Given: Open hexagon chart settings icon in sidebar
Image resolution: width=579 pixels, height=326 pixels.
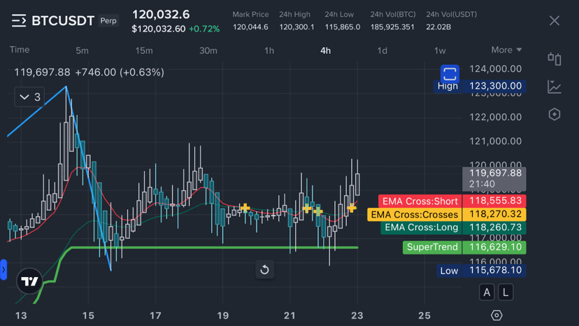Looking at the screenshot, I should coord(555,115).
